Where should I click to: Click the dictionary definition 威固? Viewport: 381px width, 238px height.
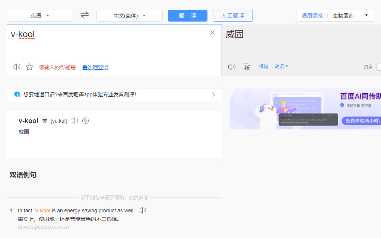click(x=24, y=132)
